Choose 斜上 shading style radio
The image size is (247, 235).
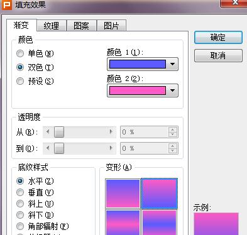[20, 204]
